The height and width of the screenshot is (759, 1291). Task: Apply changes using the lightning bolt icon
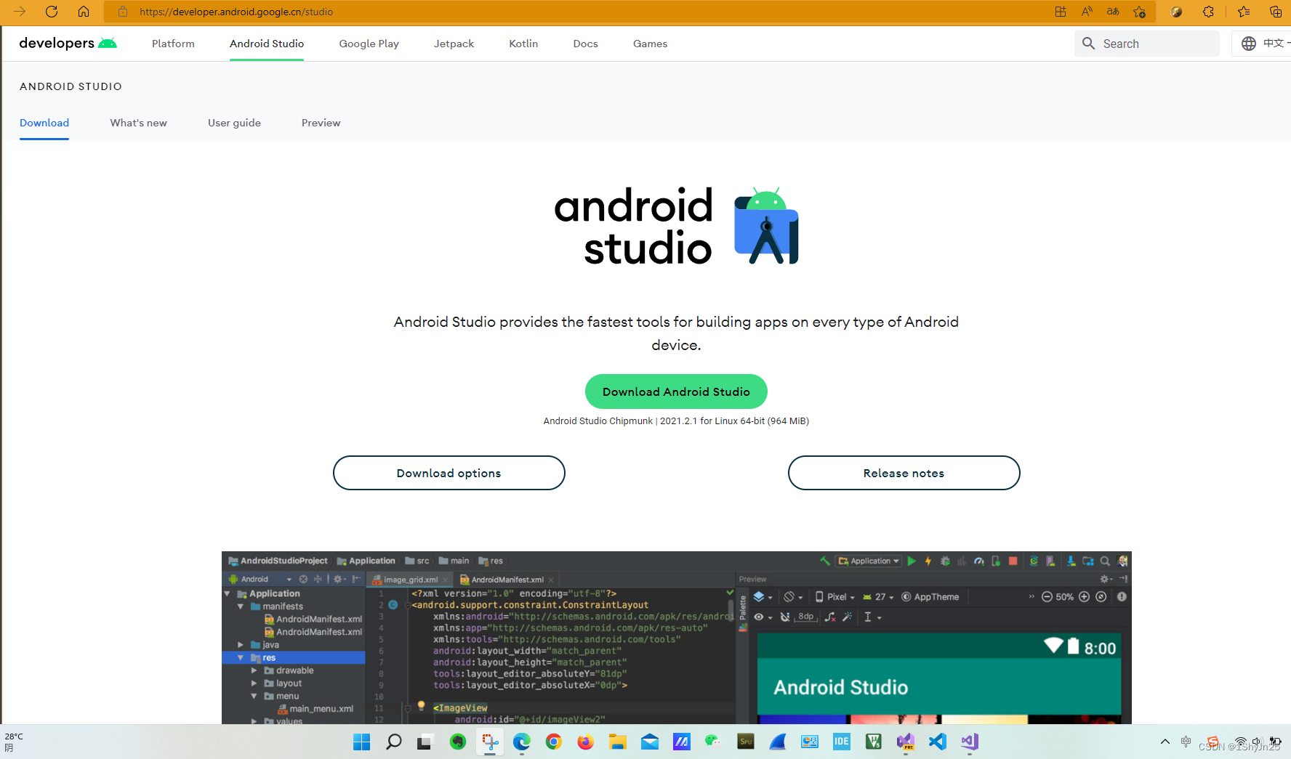coord(928,561)
